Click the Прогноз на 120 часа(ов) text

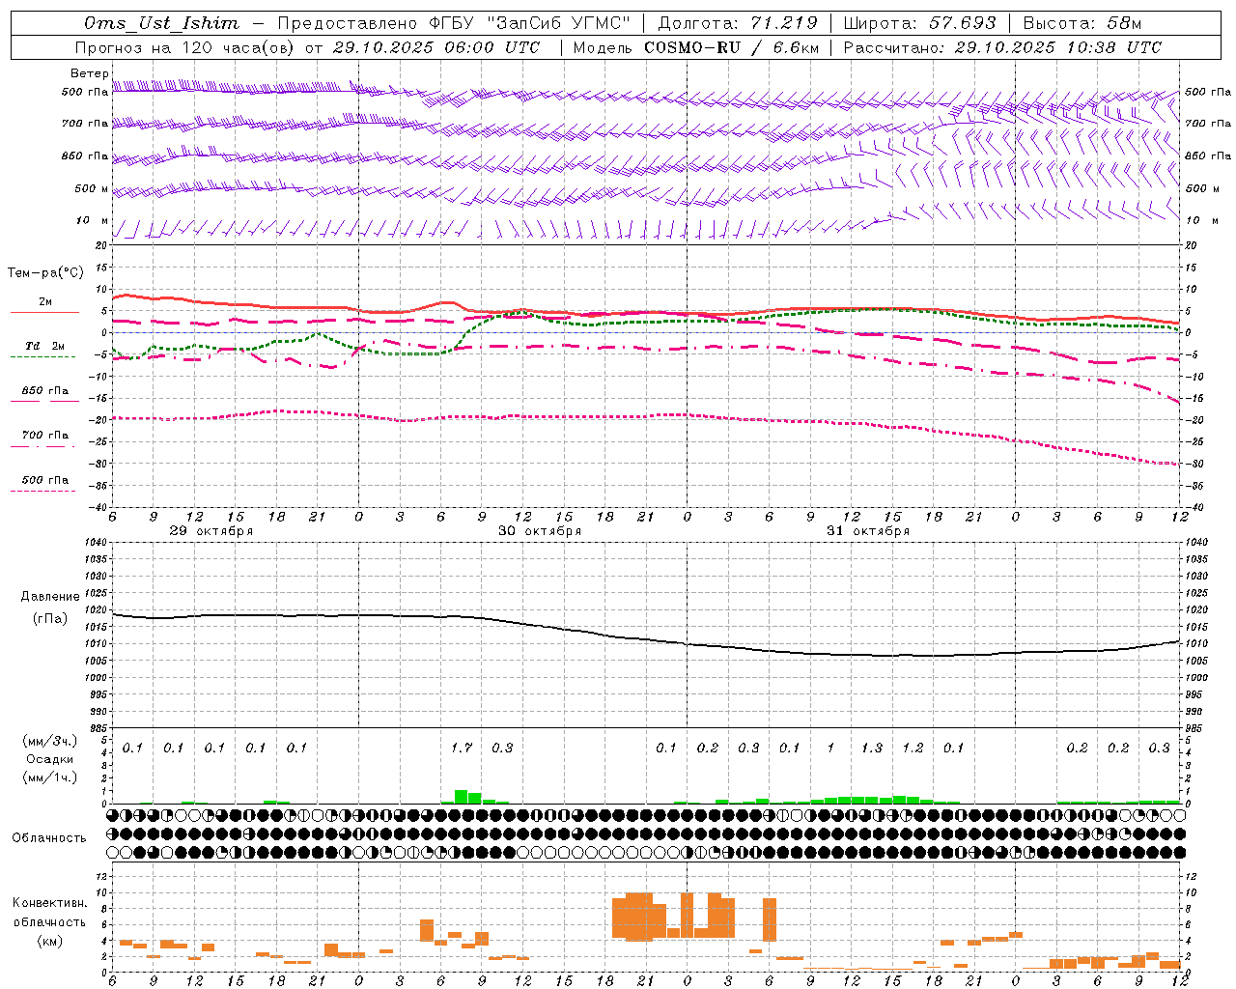pos(184,47)
